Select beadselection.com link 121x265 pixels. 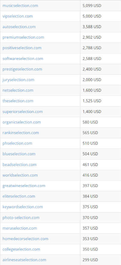point(19,165)
